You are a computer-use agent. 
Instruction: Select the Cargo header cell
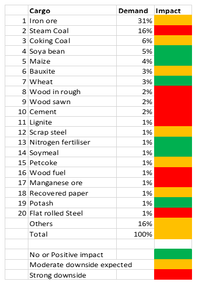pyautogui.click(x=72, y=11)
